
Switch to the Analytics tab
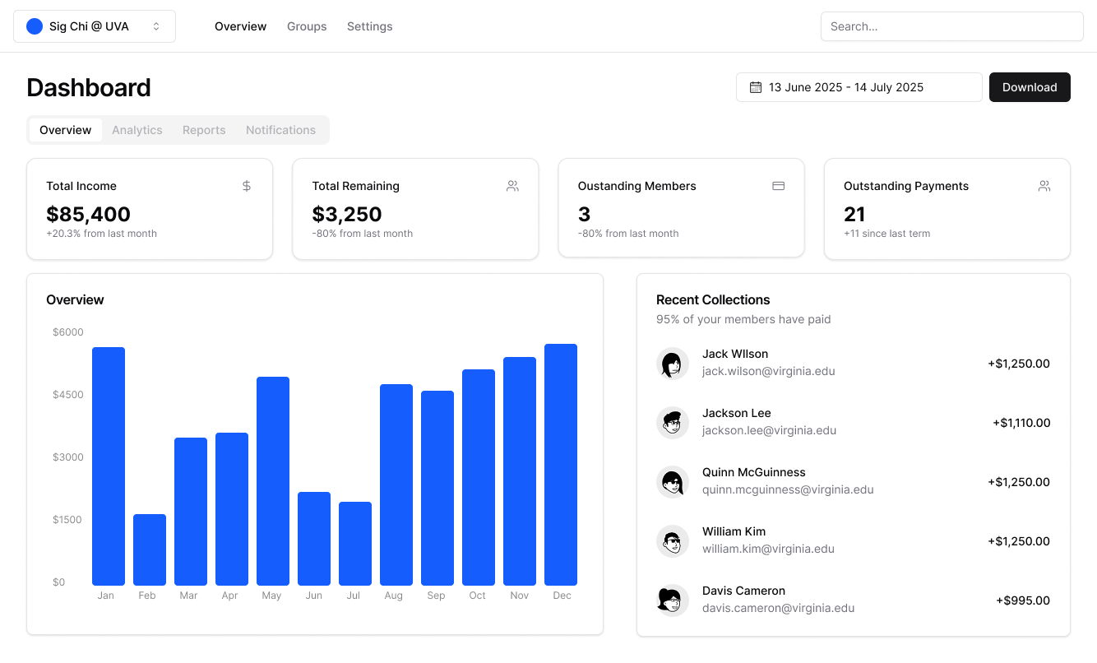(137, 130)
